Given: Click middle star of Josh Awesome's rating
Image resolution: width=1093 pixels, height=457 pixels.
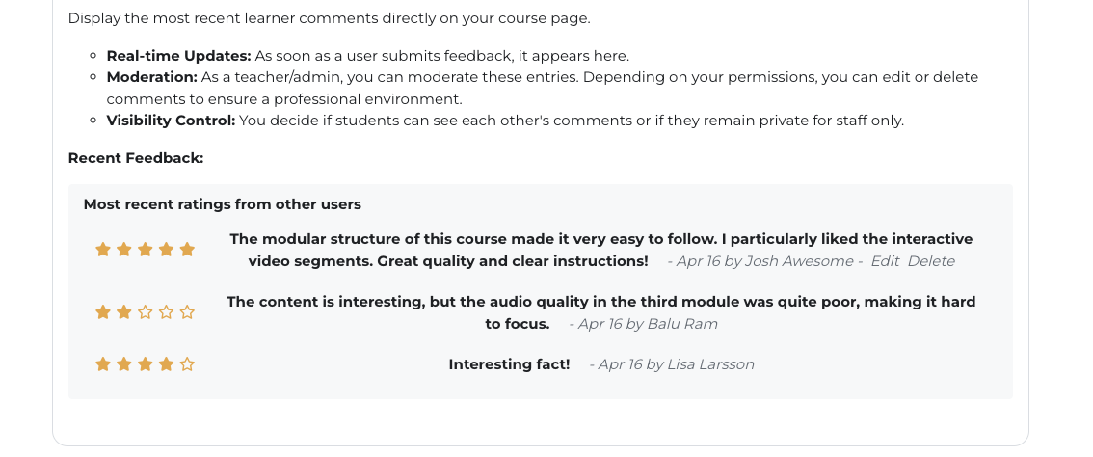Looking at the screenshot, I should (145, 250).
